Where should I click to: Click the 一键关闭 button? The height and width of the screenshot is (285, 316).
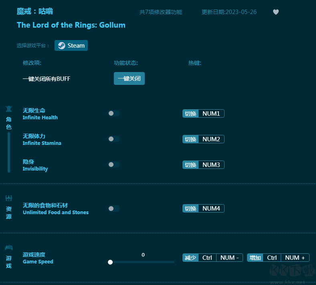pyautogui.click(x=129, y=78)
